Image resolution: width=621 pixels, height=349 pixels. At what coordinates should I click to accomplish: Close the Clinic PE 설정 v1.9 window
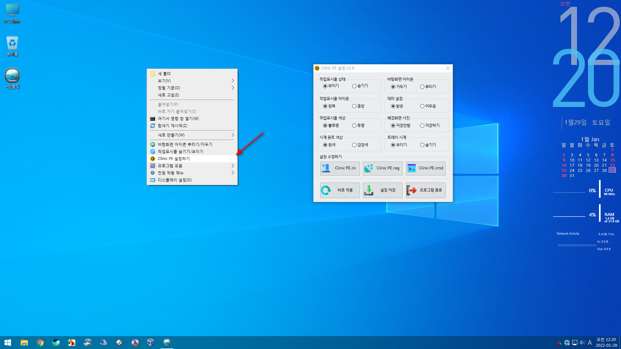(448, 68)
